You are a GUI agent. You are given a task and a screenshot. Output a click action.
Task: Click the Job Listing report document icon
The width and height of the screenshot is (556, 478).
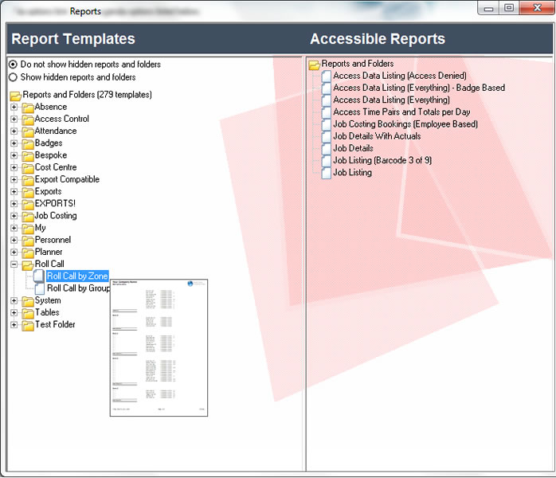[x=327, y=173]
